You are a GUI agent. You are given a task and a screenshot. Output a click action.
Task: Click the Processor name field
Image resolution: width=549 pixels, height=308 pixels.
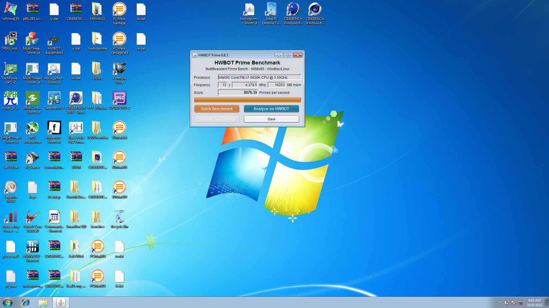(259, 77)
